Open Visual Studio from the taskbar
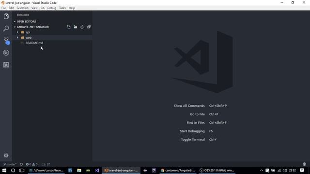310x174 pixels. click(x=97, y=171)
